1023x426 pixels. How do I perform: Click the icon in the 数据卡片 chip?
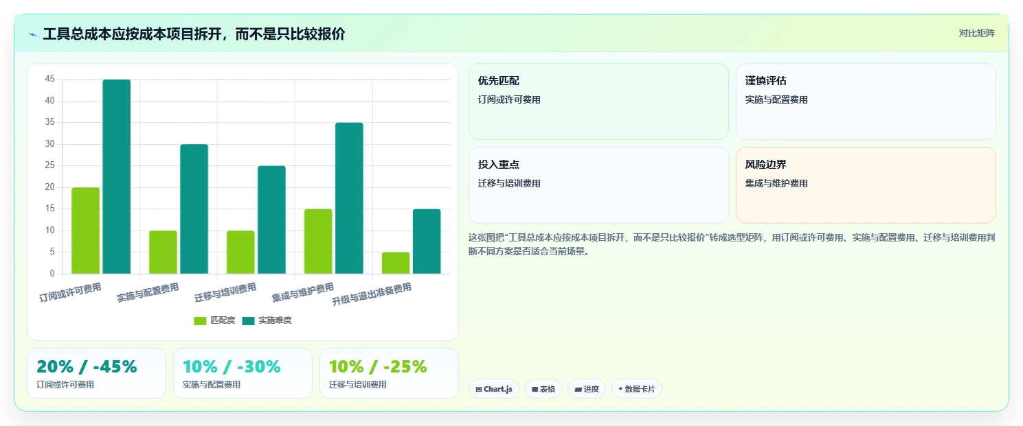pyautogui.click(x=620, y=389)
